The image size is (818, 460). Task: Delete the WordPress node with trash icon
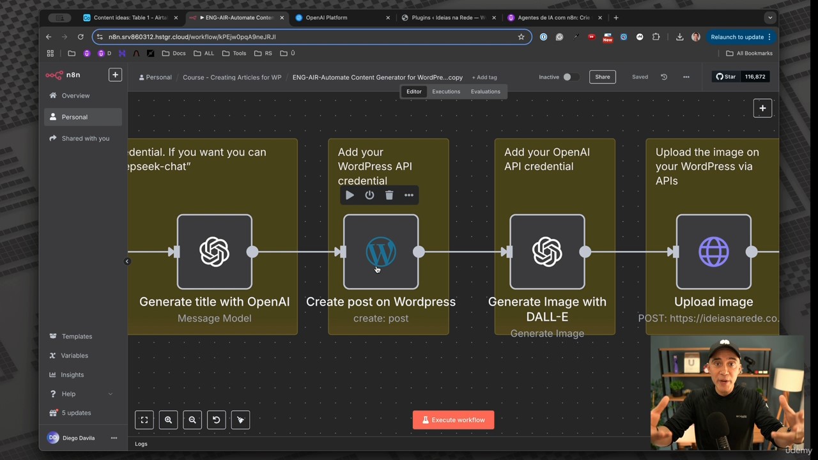pyautogui.click(x=389, y=195)
